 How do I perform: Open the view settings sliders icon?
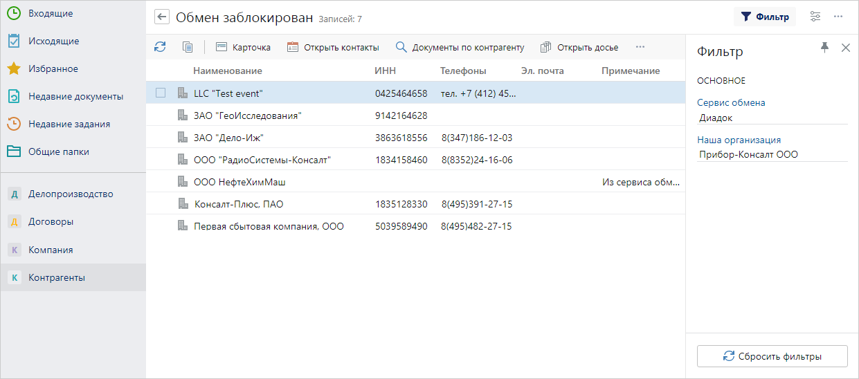pyautogui.click(x=815, y=17)
